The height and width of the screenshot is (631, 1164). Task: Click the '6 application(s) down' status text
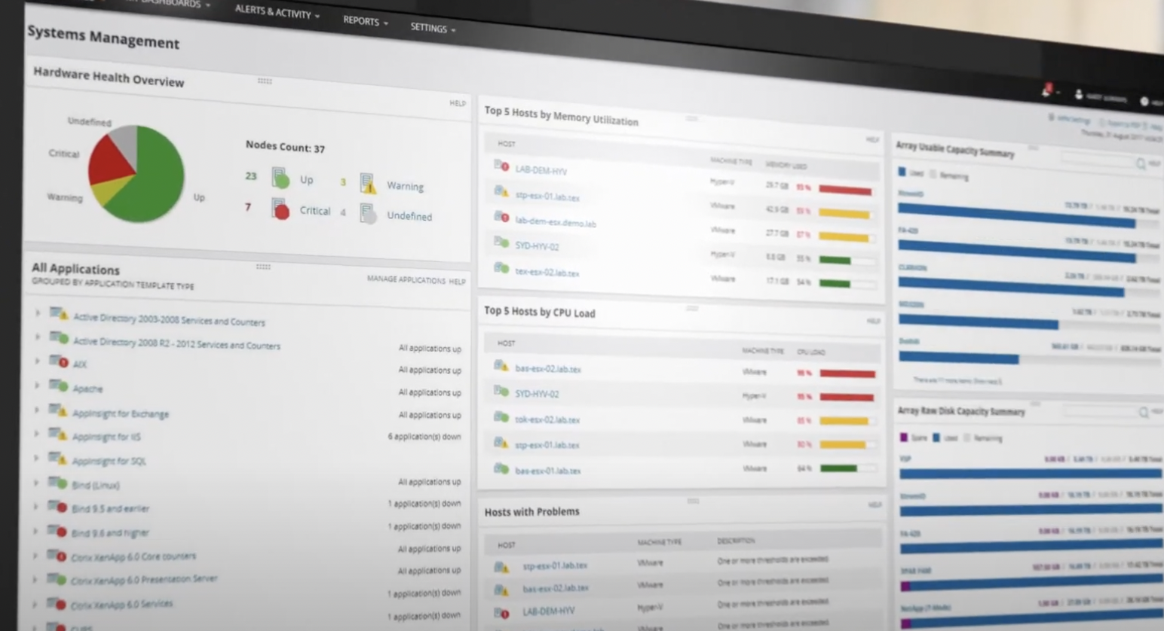tap(424, 437)
